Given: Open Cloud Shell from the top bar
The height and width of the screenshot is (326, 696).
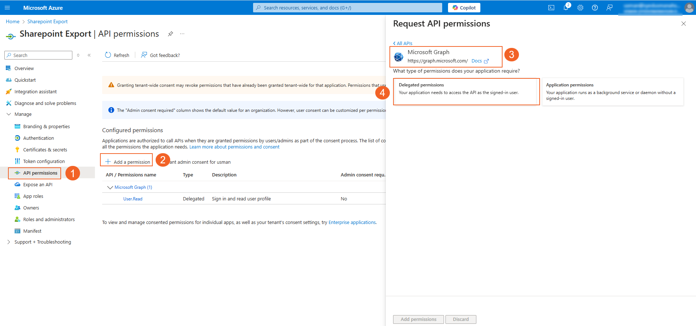Looking at the screenshot, I should click(x=551, y=8).
